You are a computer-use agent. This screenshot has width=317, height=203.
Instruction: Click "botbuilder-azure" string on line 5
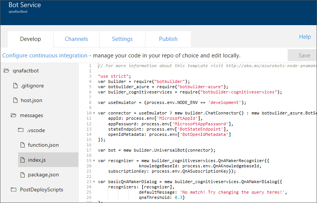pyautogui.click(x=200, y=87)
